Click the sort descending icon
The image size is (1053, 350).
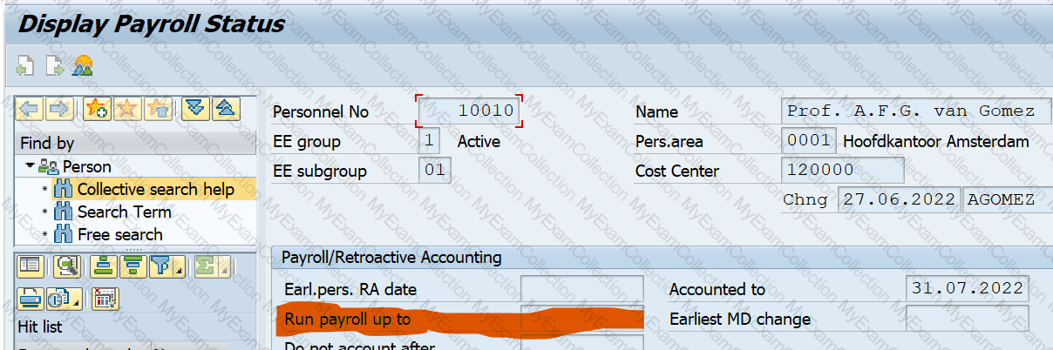point(131,266)
